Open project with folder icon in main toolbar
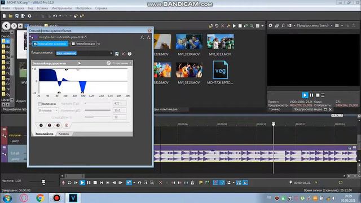This screenshot has width=361, height=203. (x=11, y=16)
